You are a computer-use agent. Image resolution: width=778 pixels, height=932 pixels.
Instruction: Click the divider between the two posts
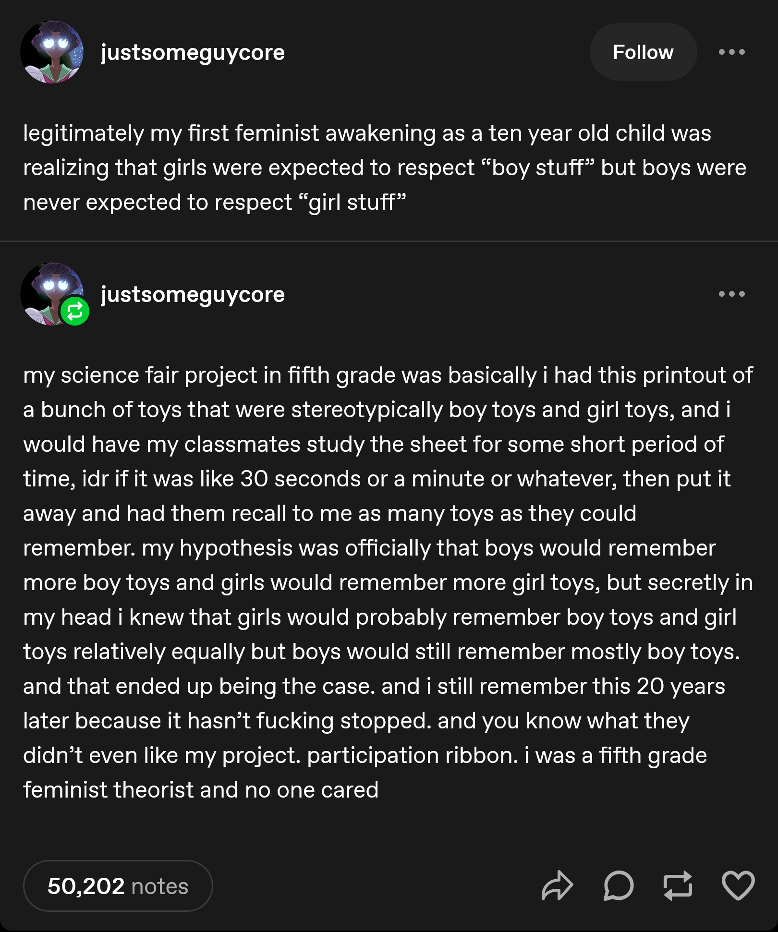coord(389,241)
